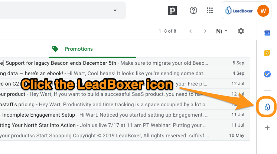Open the input tools NI dropdown
Viewport: 277px width, 154px height.
[x=222, y=31]
